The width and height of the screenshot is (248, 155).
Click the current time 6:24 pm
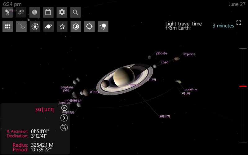pyautogui.click(x=12, y=4)
